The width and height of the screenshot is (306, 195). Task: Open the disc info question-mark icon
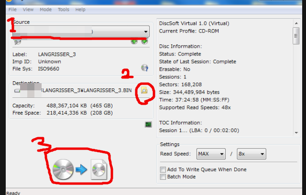pyautogui.click(x=144, y=68)
